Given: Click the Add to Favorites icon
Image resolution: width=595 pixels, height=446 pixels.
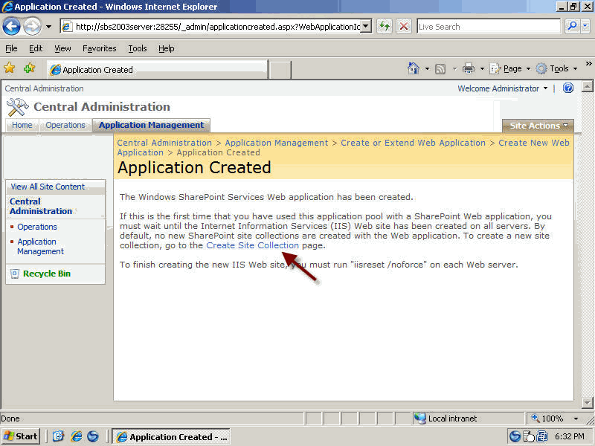Looking at the screenshot, I should click(x=29, y=68).
